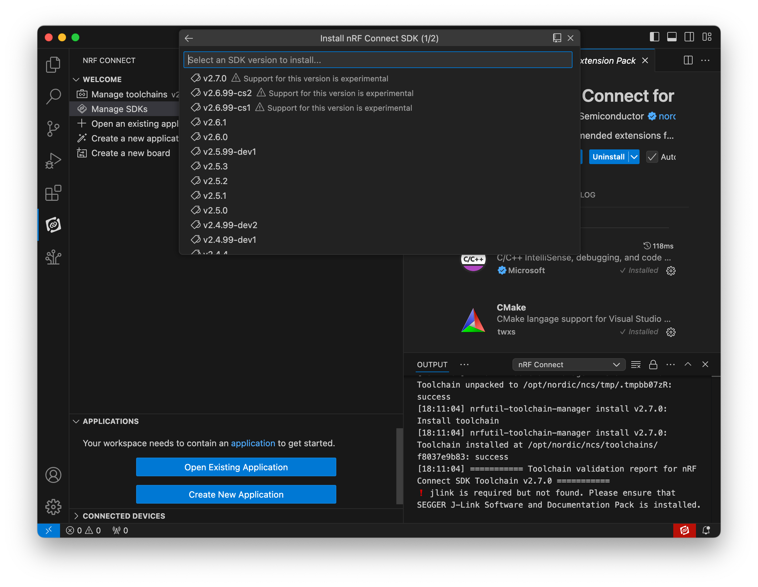Toggle the Auto Update checkbox
This screenshot has width=758, height=587.
click(x=652, y=157)
